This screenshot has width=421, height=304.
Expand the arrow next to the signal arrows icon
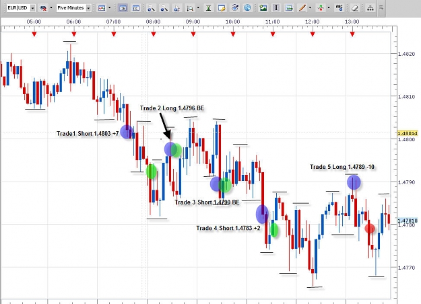[328, 8]
